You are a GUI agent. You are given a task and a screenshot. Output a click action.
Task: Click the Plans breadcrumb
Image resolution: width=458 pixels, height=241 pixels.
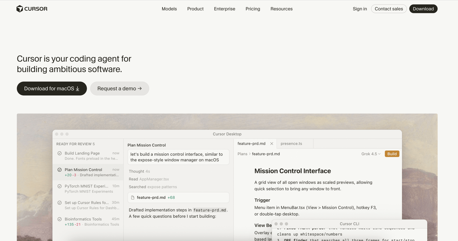pos(242,154)
